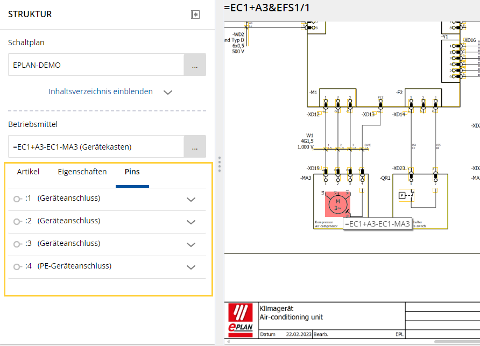Click pin icon of row :3

[17, 244]
